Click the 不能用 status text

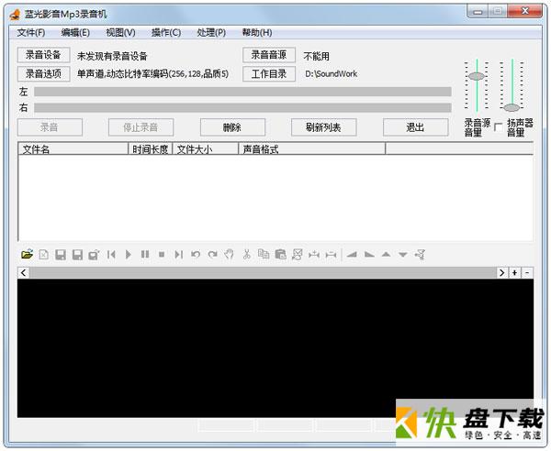316,56
